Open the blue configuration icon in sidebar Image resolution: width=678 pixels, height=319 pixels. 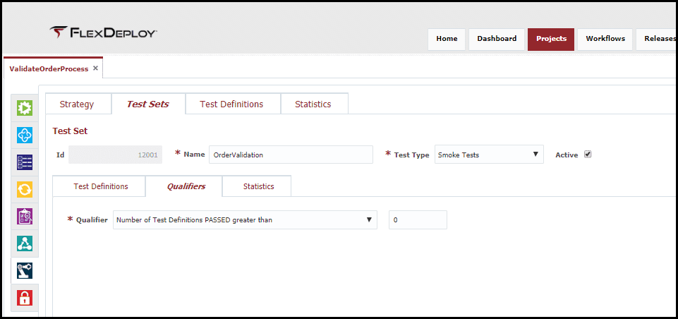[25, 135]
